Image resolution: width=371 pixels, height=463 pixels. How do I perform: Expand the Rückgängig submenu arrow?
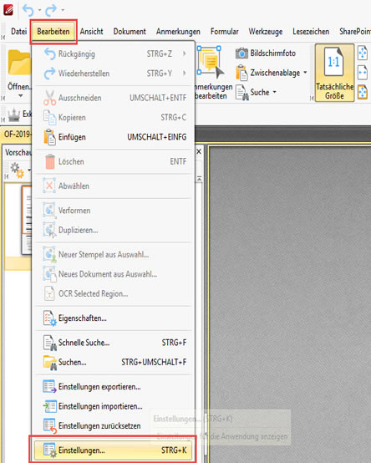(185, 54)
